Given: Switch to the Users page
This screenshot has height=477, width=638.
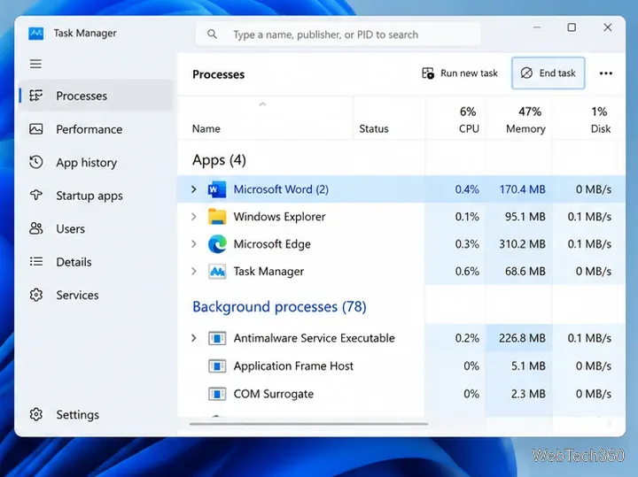Looking at the screenshot, I should tap(70, 228).
